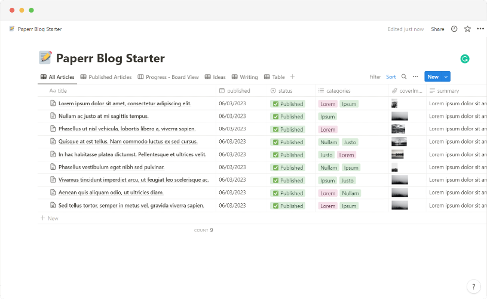Click the search magnifier in the database toolbar
487x299 pixels.
[404, 77]
